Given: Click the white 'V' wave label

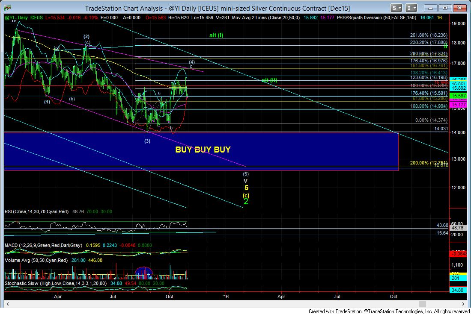Looking at the screenshot, I should [245, 181].
